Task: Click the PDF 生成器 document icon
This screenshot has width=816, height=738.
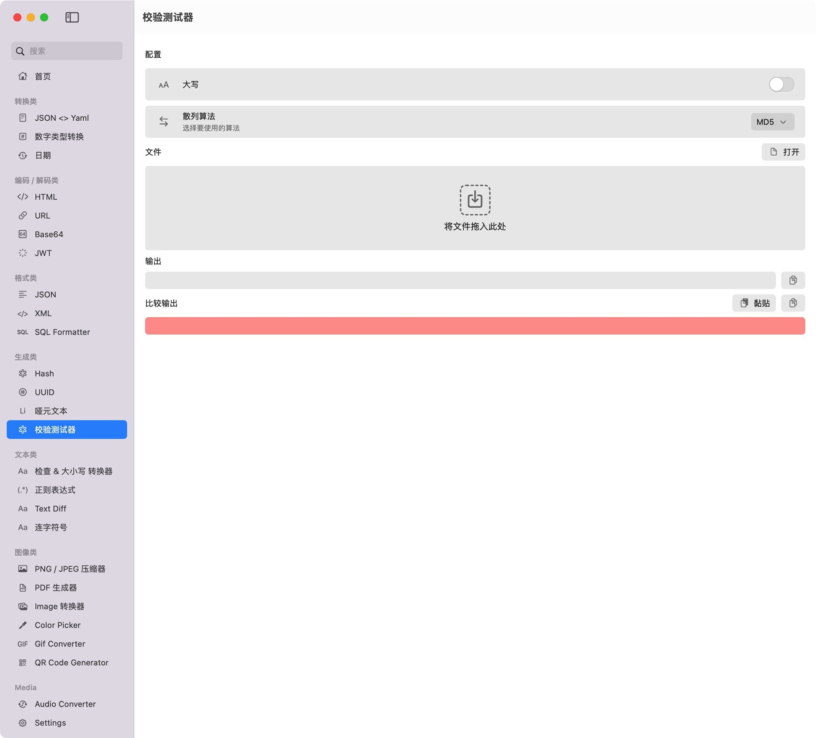Action: [23, 588]
